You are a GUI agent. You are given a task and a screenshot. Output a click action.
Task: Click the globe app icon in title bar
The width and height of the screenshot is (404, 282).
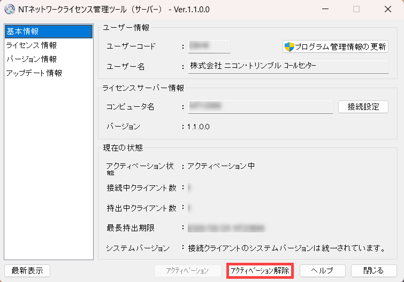(x=10, y=9)
